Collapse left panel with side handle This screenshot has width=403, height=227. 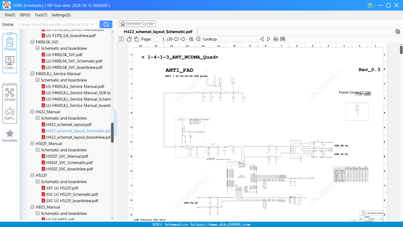tap(115, 122)
